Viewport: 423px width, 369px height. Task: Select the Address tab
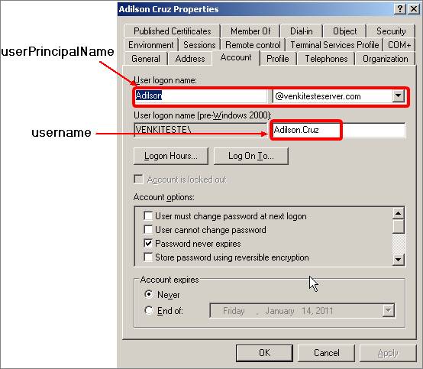(x=190, y=59)
